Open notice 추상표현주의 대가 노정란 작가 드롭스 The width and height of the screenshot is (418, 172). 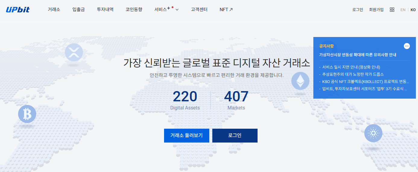[353, 74]
